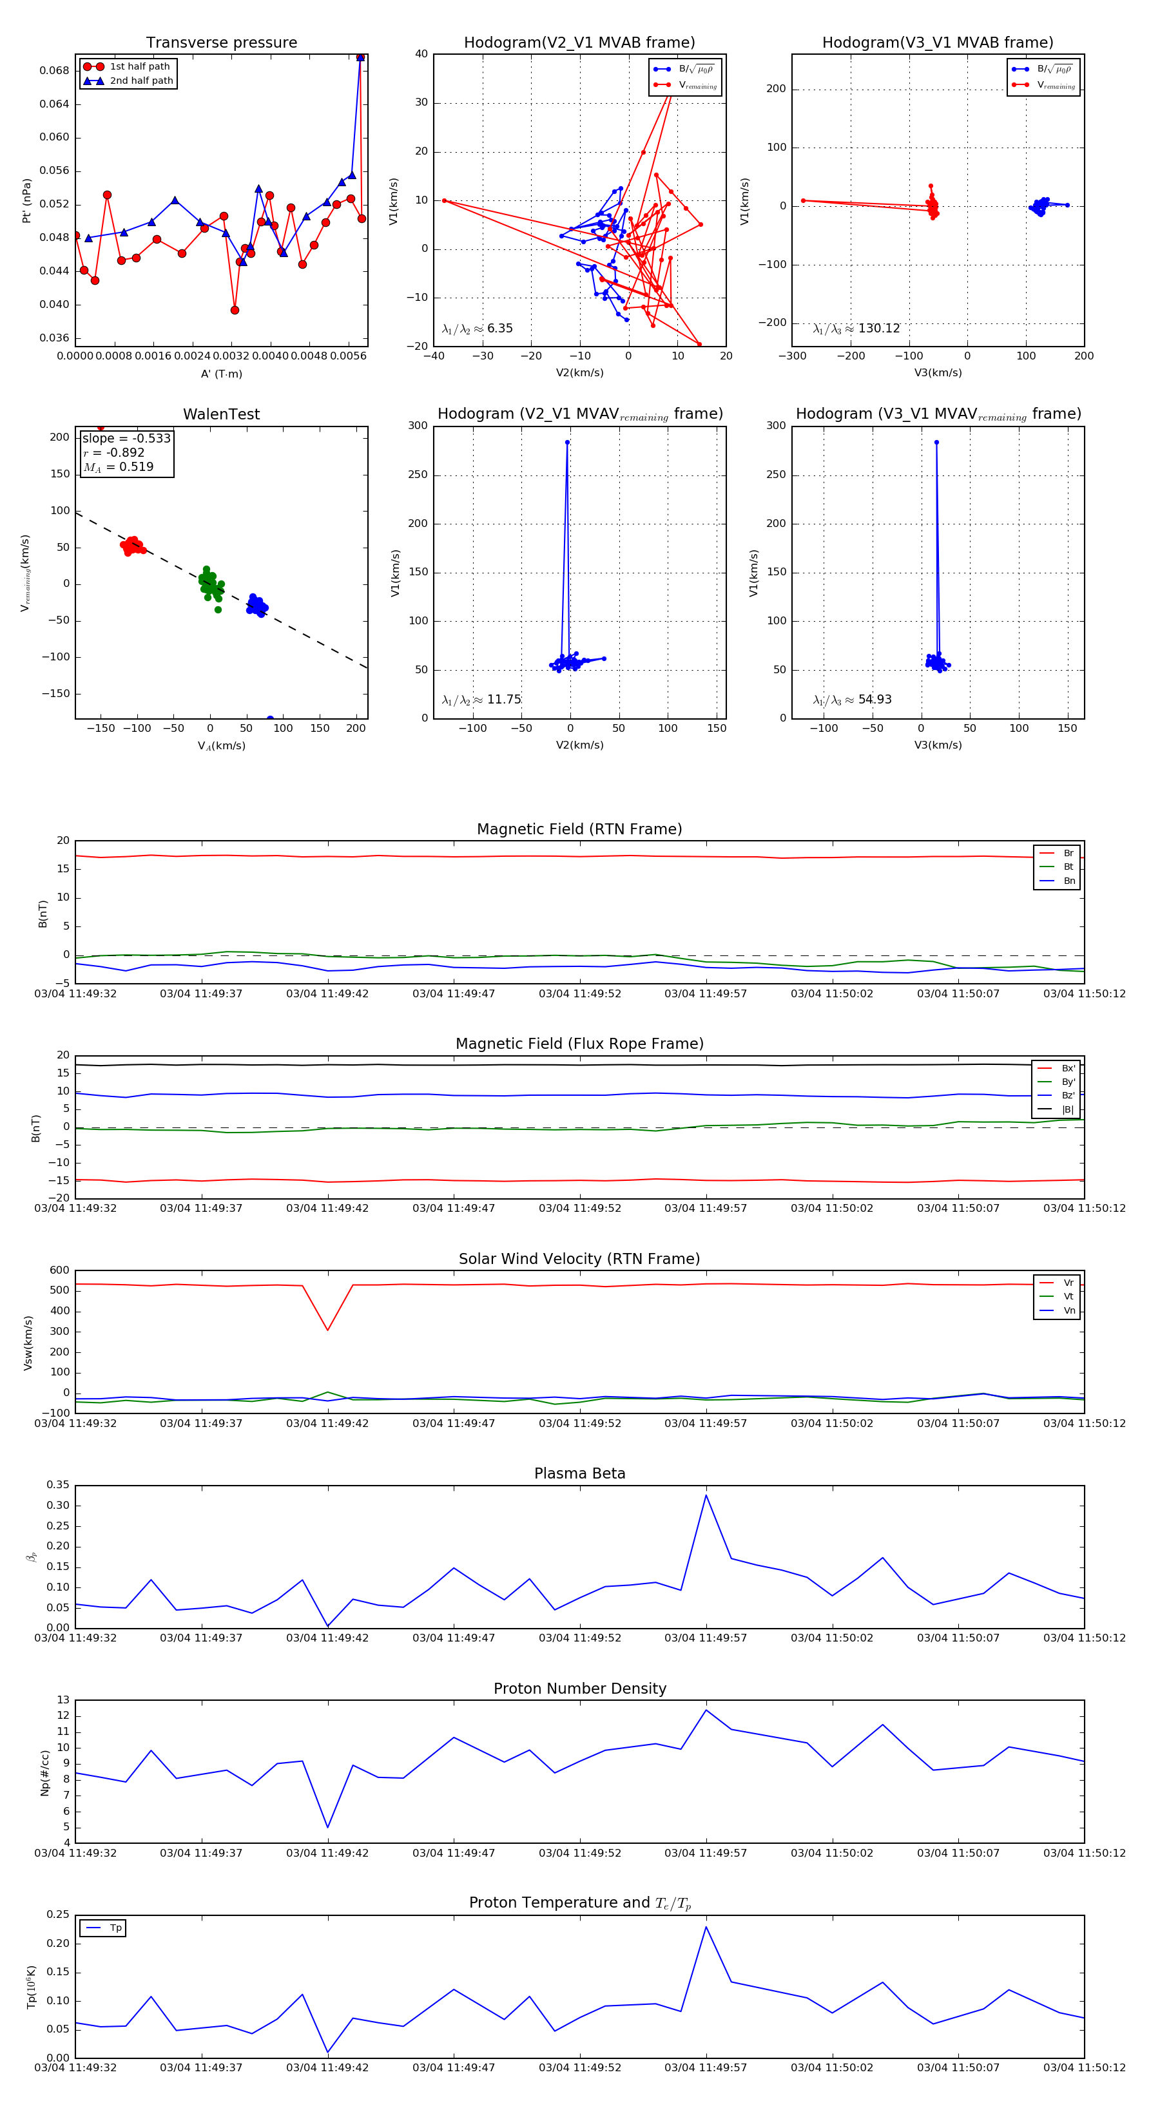Click the red cluster in the WalenTest plot
The image size is (1160, 2126).
point(132,546)
